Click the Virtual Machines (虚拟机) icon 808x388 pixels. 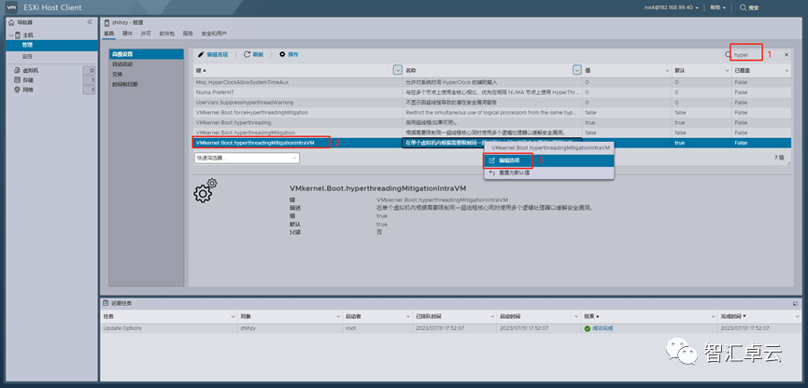tap(17, 71)
